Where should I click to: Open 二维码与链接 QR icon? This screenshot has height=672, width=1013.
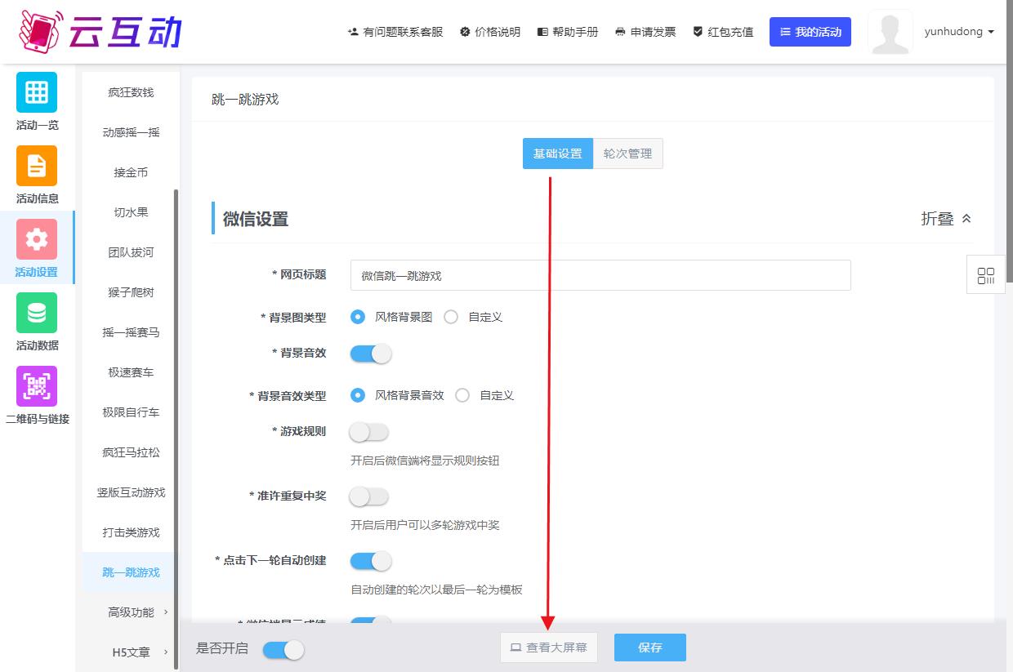pos(37,386)
